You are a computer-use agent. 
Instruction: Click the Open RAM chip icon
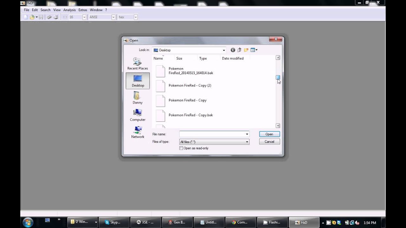point(49,17)
